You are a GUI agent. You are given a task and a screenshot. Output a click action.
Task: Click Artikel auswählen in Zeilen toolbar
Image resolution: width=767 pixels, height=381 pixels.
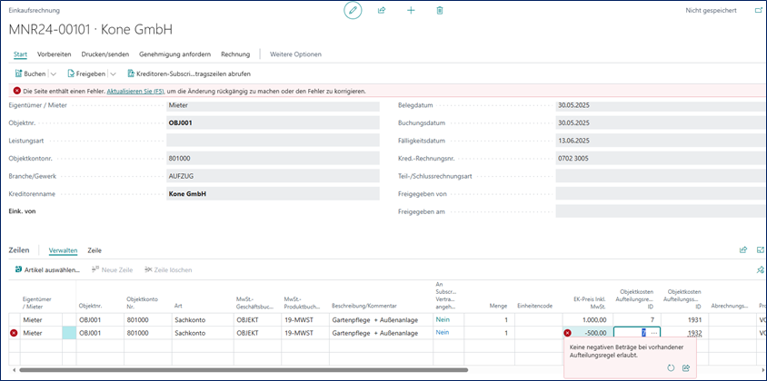point(47,270)
